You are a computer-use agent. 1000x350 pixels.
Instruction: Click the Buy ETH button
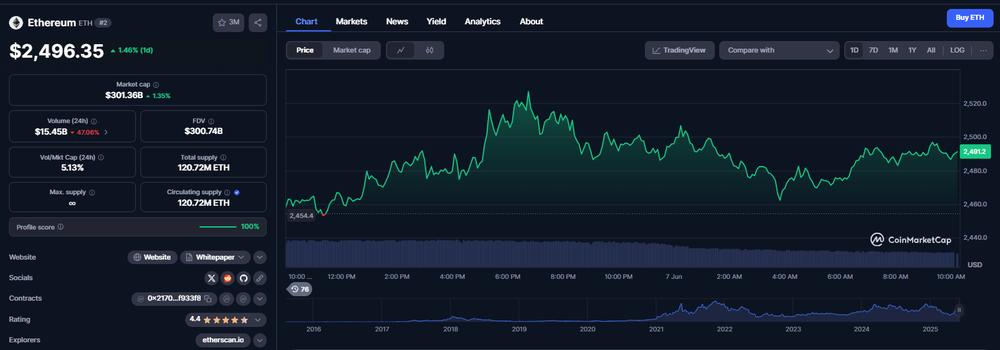coord(970,18)
